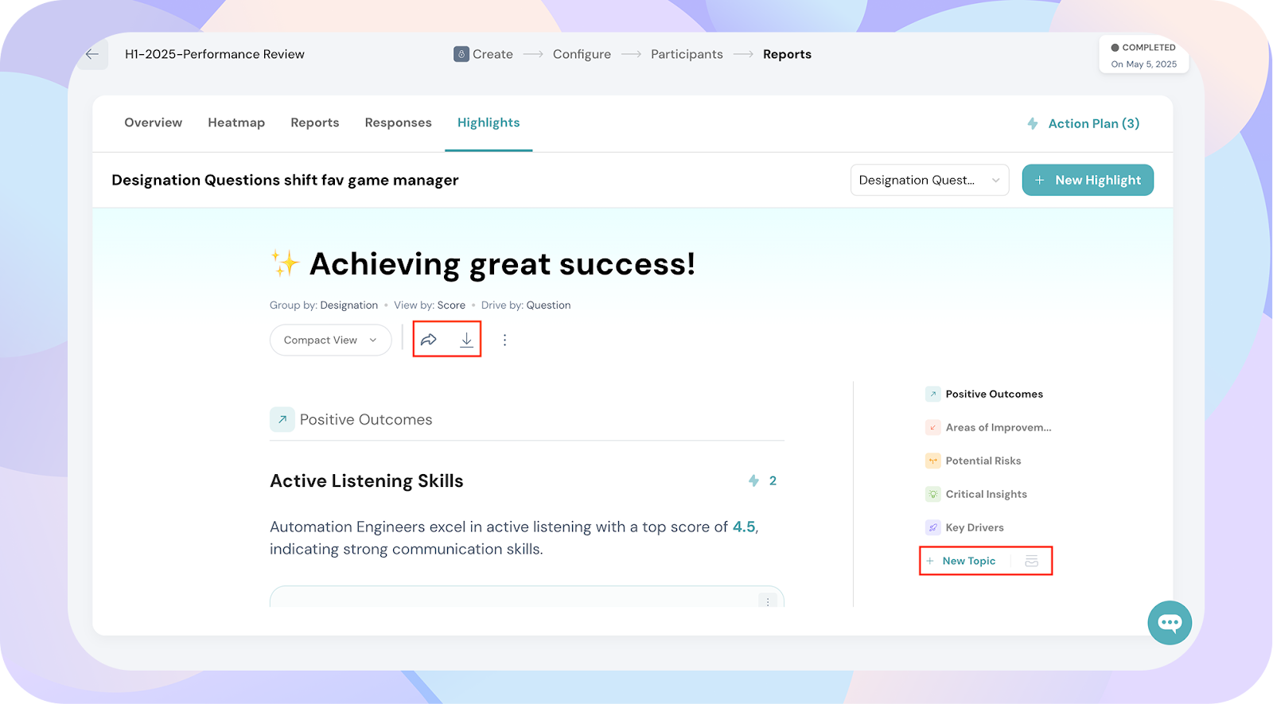Switch to the Heatmap tab
The width and height of the screenshot is (1273, 704).
tap(236, 123)
